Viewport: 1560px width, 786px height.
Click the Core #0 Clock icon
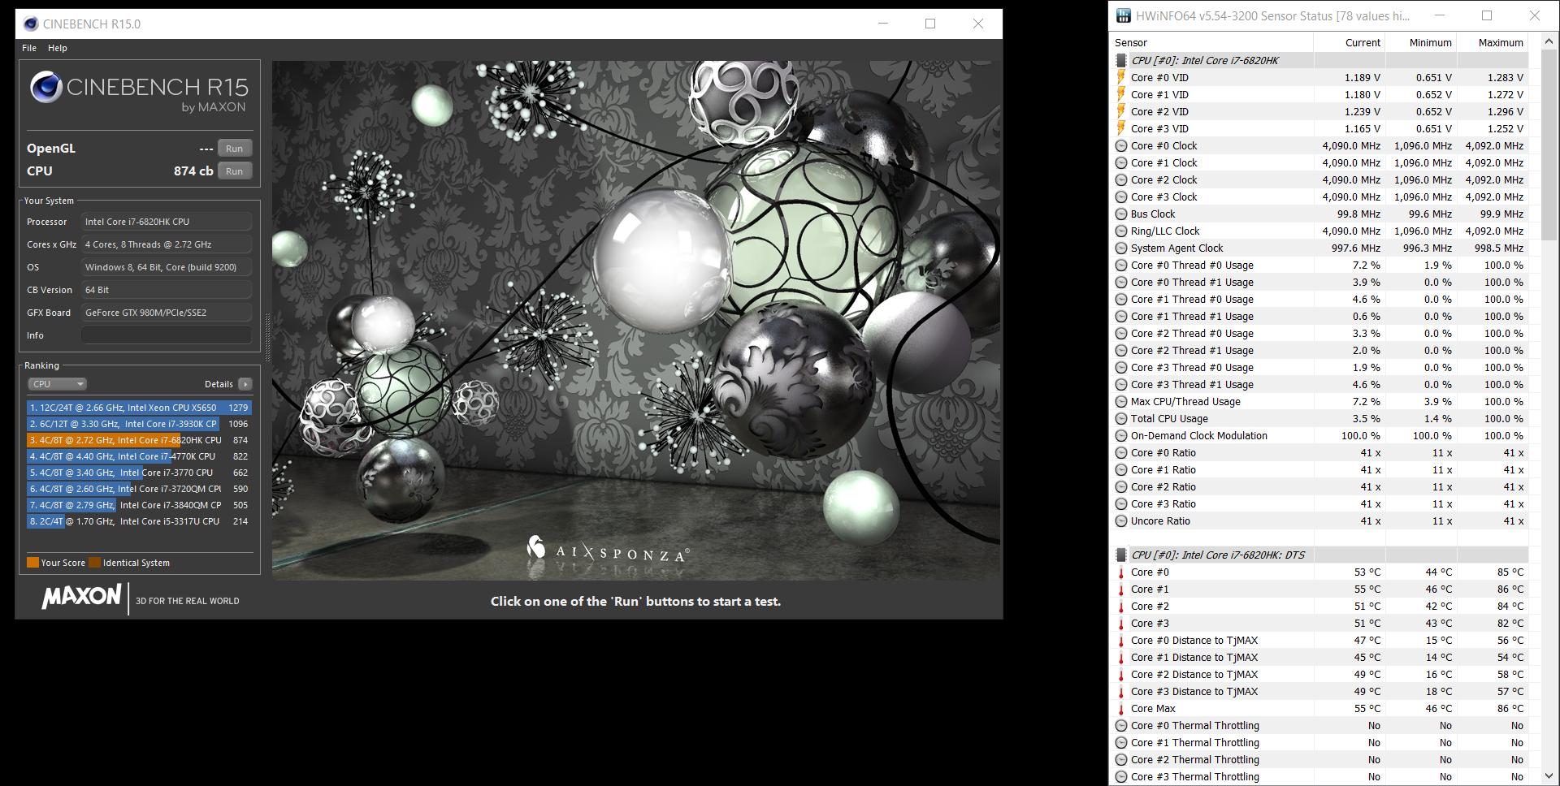(x=1121, y=146)
